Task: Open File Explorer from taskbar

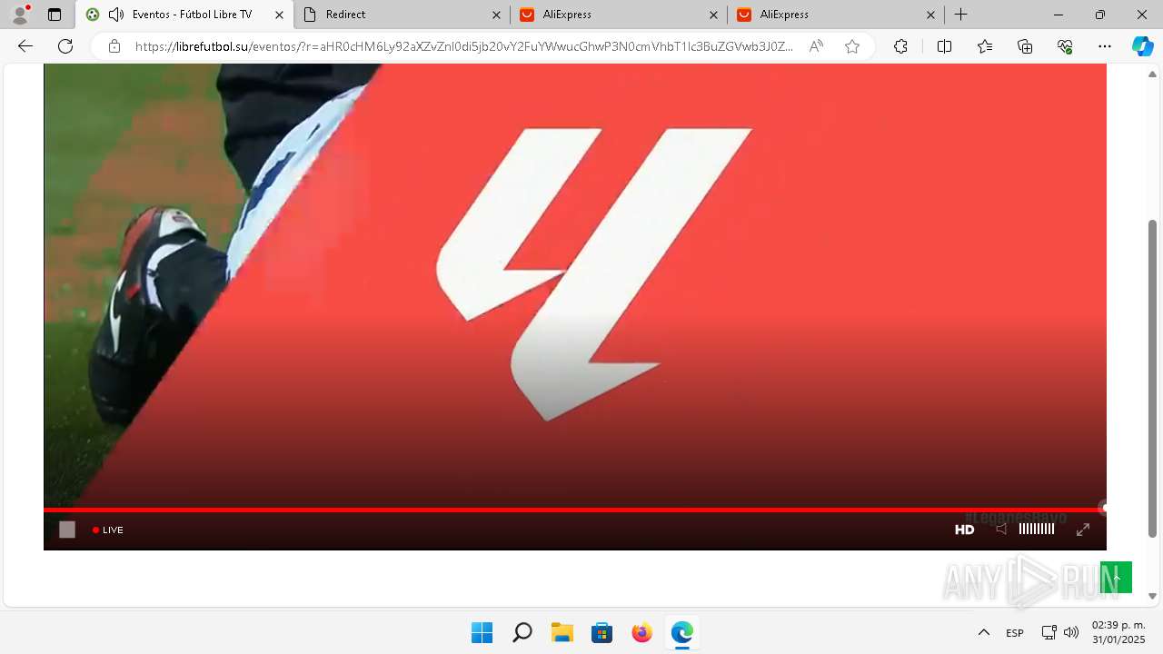Action: coord(562,632)
